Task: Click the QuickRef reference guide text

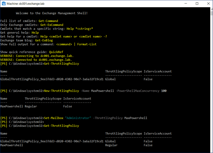Action: (x=56, y=52)
